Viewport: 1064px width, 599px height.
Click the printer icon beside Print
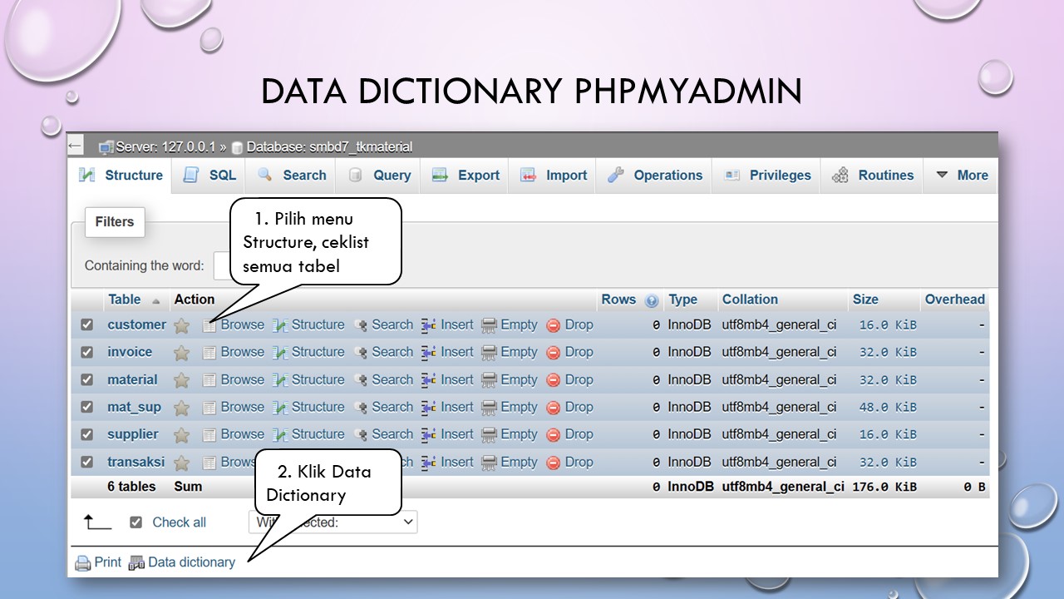(x=83, y=563)
